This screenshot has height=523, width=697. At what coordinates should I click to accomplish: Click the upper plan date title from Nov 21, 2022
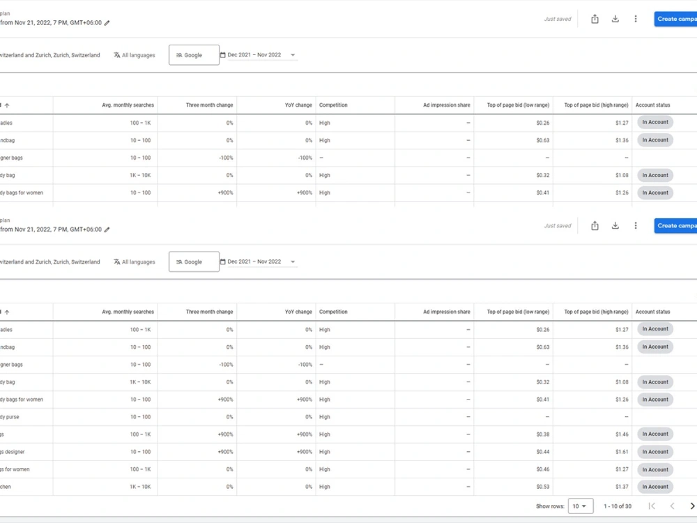click(x=51, y=23)
